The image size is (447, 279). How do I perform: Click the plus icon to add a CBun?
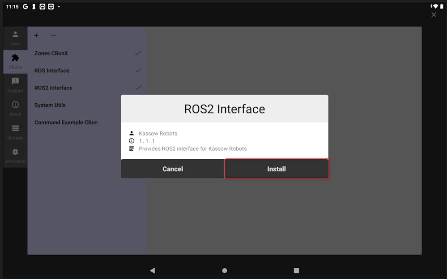[x=36, y=35]
